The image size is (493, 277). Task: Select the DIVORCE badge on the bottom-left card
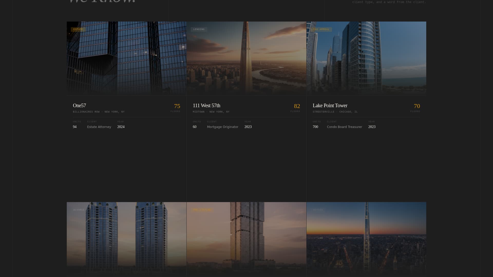pos(79,210)
